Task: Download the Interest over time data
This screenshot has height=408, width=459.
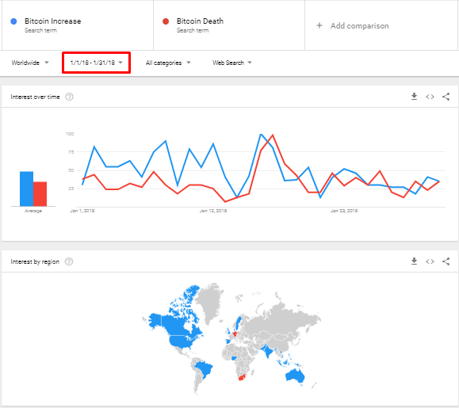Action: 414,97
